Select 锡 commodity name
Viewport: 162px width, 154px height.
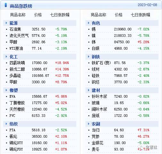pyautogui.click(x=93, y=29)
